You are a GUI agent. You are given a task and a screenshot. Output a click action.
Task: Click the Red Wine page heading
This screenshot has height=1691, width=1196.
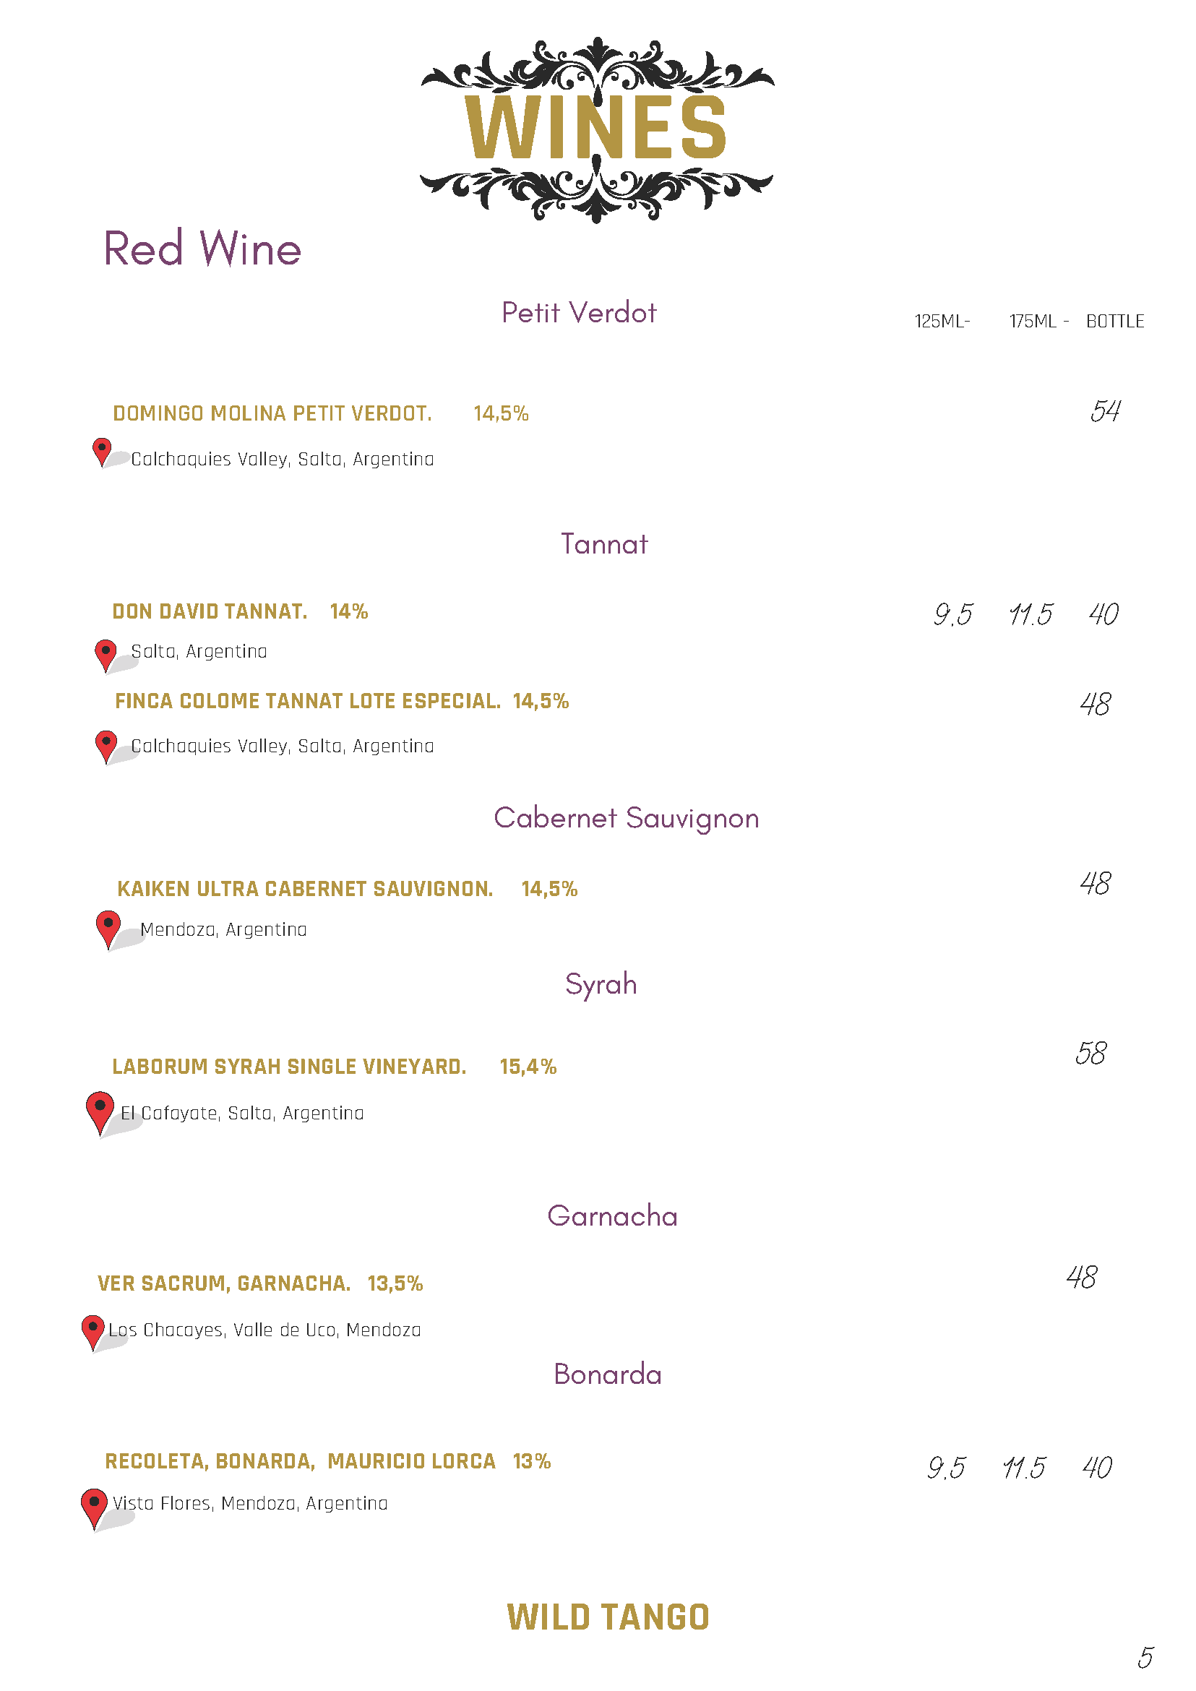click(202, 248)
